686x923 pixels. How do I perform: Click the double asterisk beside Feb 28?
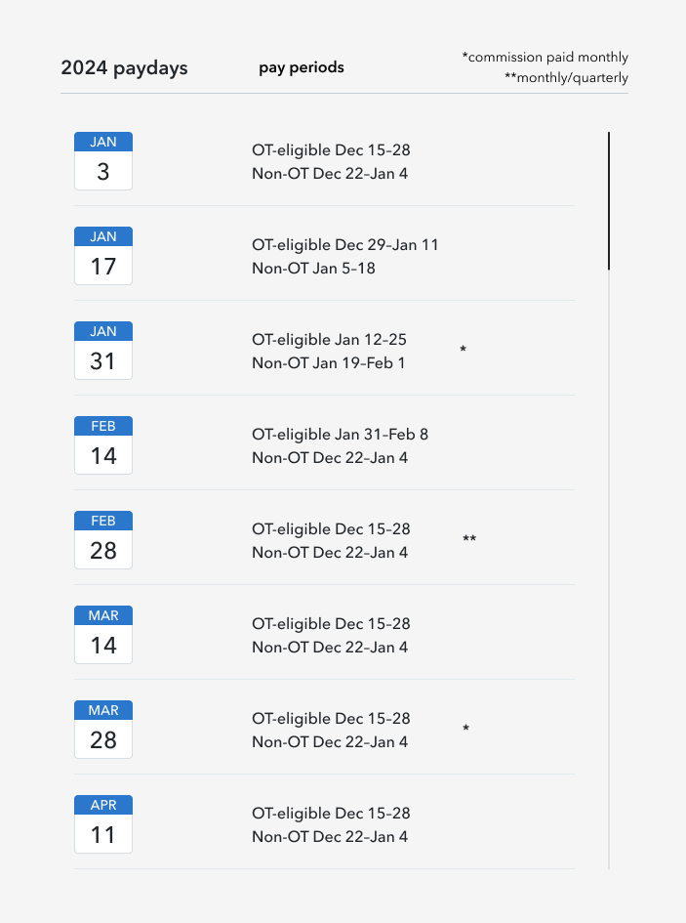point(469,539)
